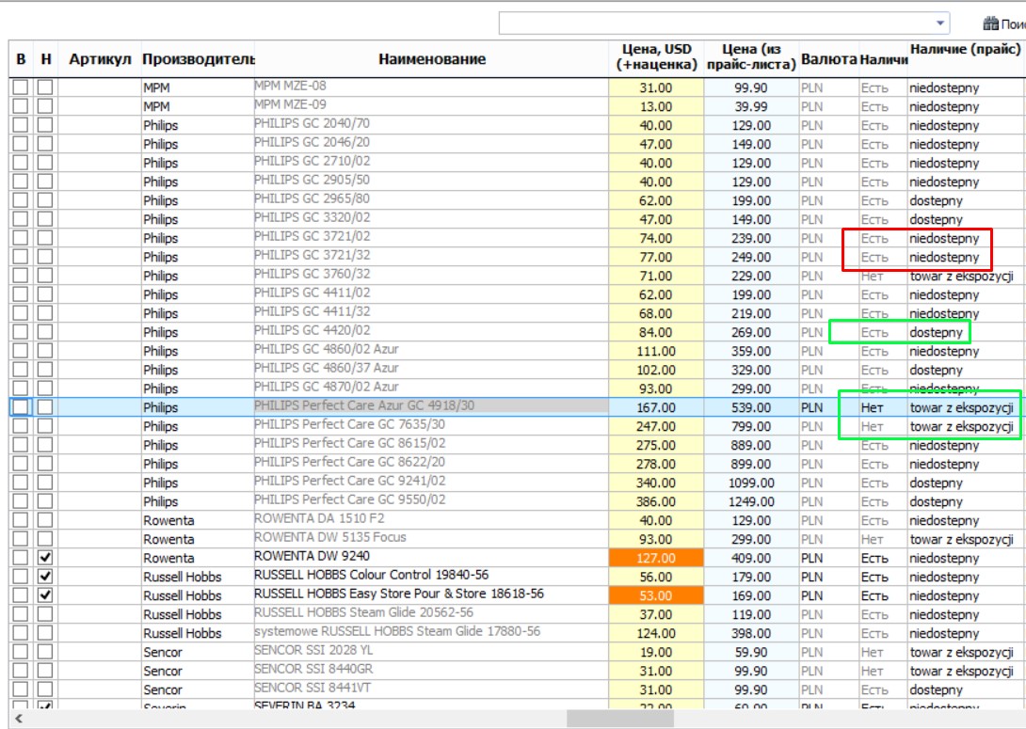Click the 1249.00 price-list cell
The image size is (1026, 729).
tap(751, 501)
